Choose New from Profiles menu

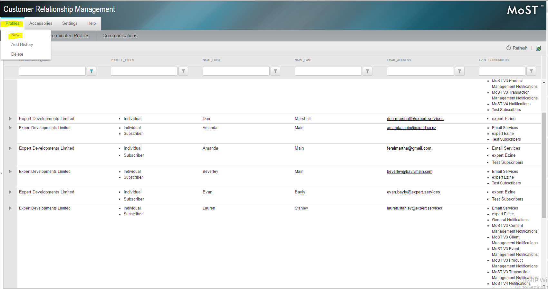(x=15, y=35)
